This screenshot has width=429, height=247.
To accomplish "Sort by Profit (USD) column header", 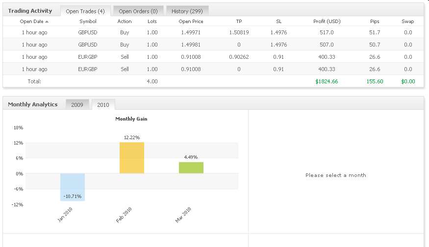I will tap(327, 22).
